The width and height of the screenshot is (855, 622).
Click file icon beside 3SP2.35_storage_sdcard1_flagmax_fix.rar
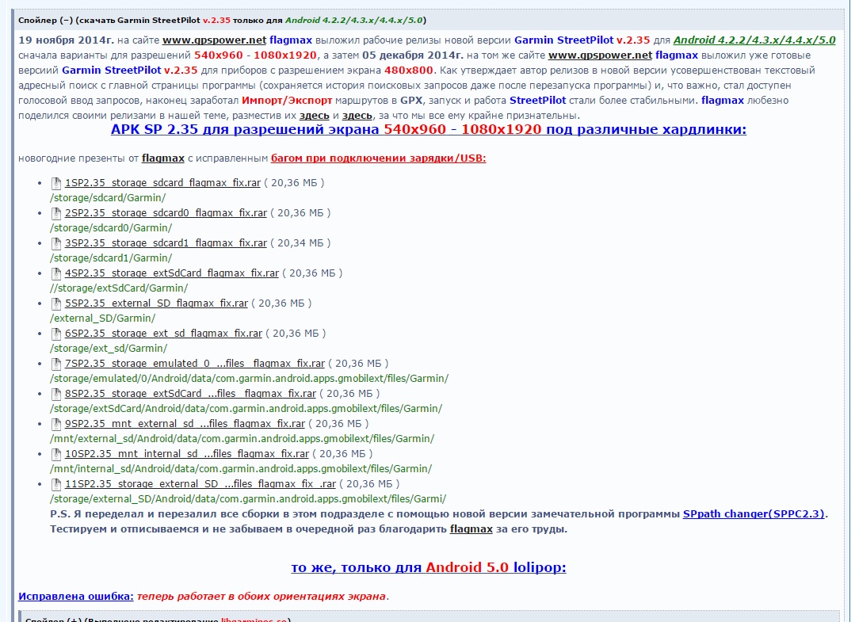55,243
